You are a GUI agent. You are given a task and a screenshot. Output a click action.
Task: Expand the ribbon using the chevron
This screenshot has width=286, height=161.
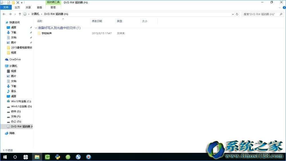coord(280,7)
